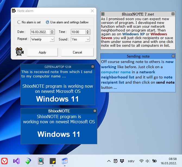This screenshot has height=167, width=182.
Task: Decrease the alarm date with down arrow
Action: pyautogui.click(x=52, y=33)
